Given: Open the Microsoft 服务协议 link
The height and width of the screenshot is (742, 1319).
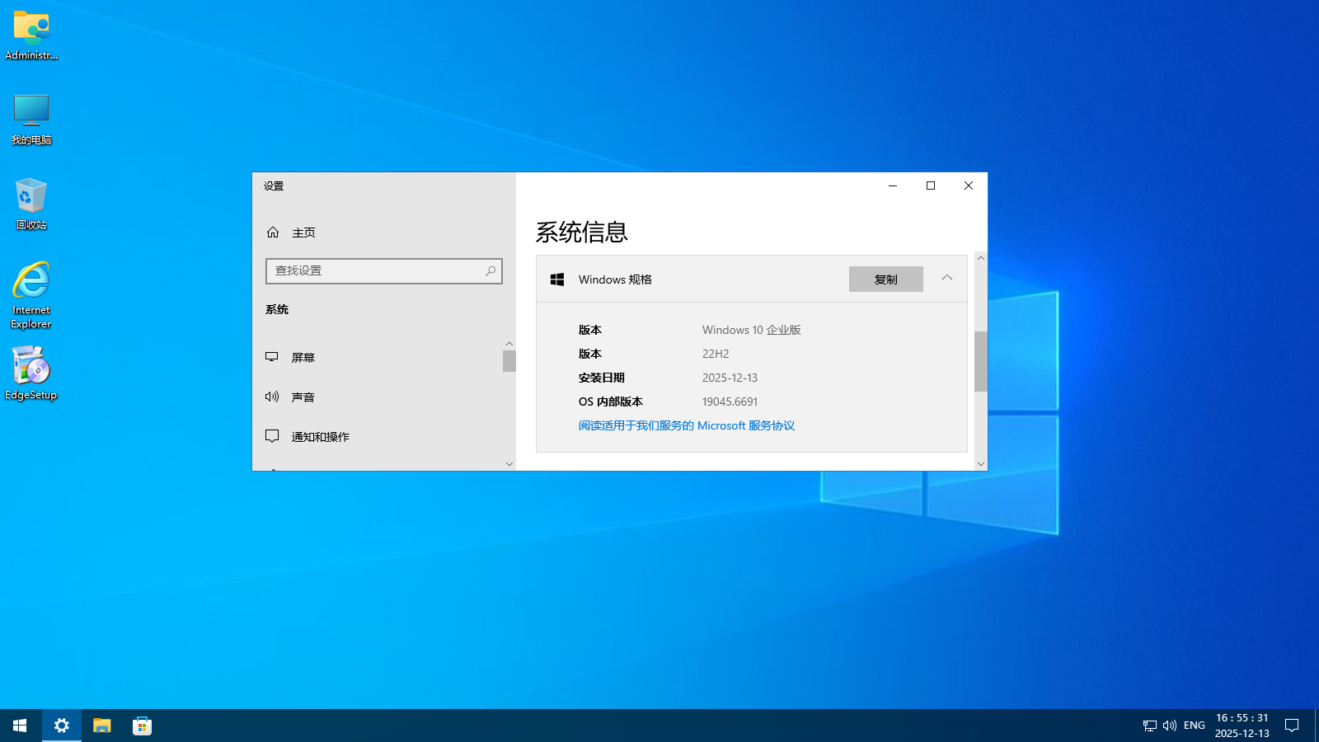Looking at the screenshot, I should coord(687,425).
